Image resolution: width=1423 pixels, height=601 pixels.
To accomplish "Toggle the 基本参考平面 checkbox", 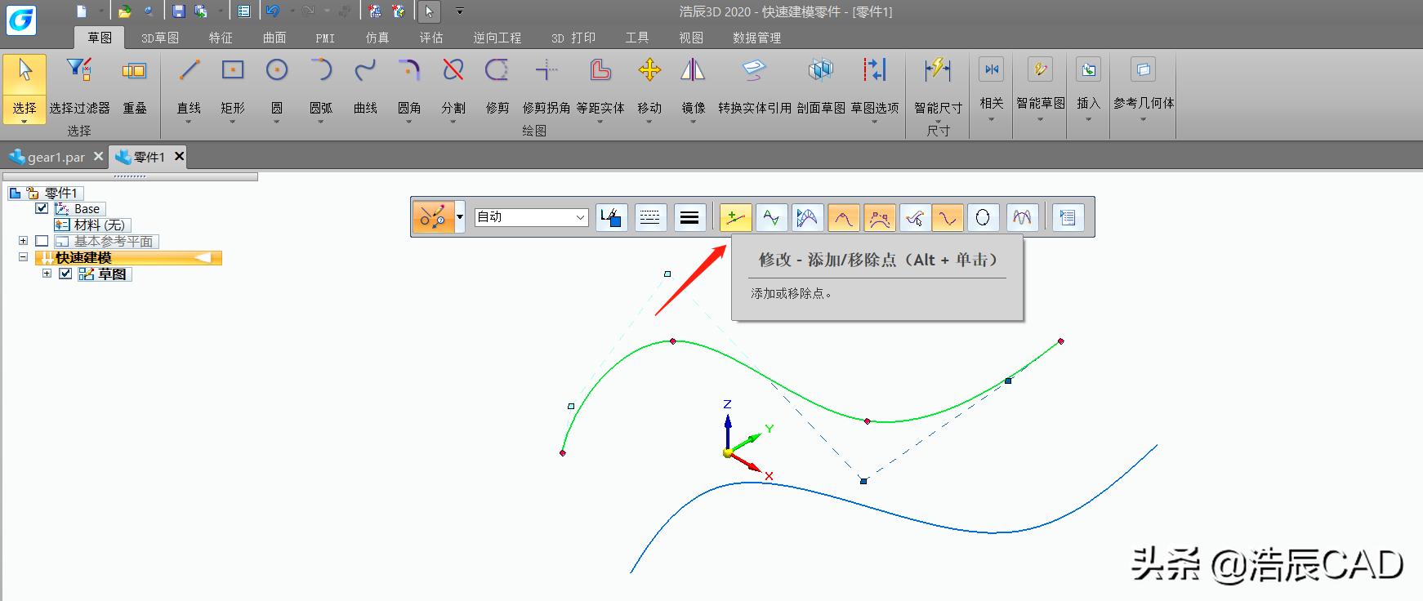I will [x=42, y=241].
